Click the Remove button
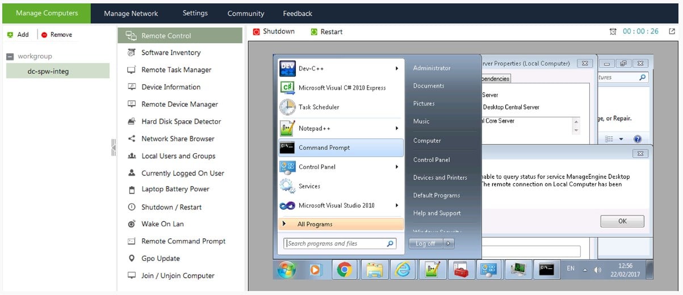 57,35
